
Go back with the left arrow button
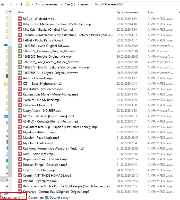(x=3, y=4)
